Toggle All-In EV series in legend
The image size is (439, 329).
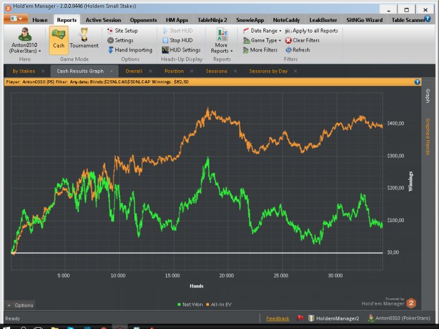pyautogui.click(x=219, y=305)
